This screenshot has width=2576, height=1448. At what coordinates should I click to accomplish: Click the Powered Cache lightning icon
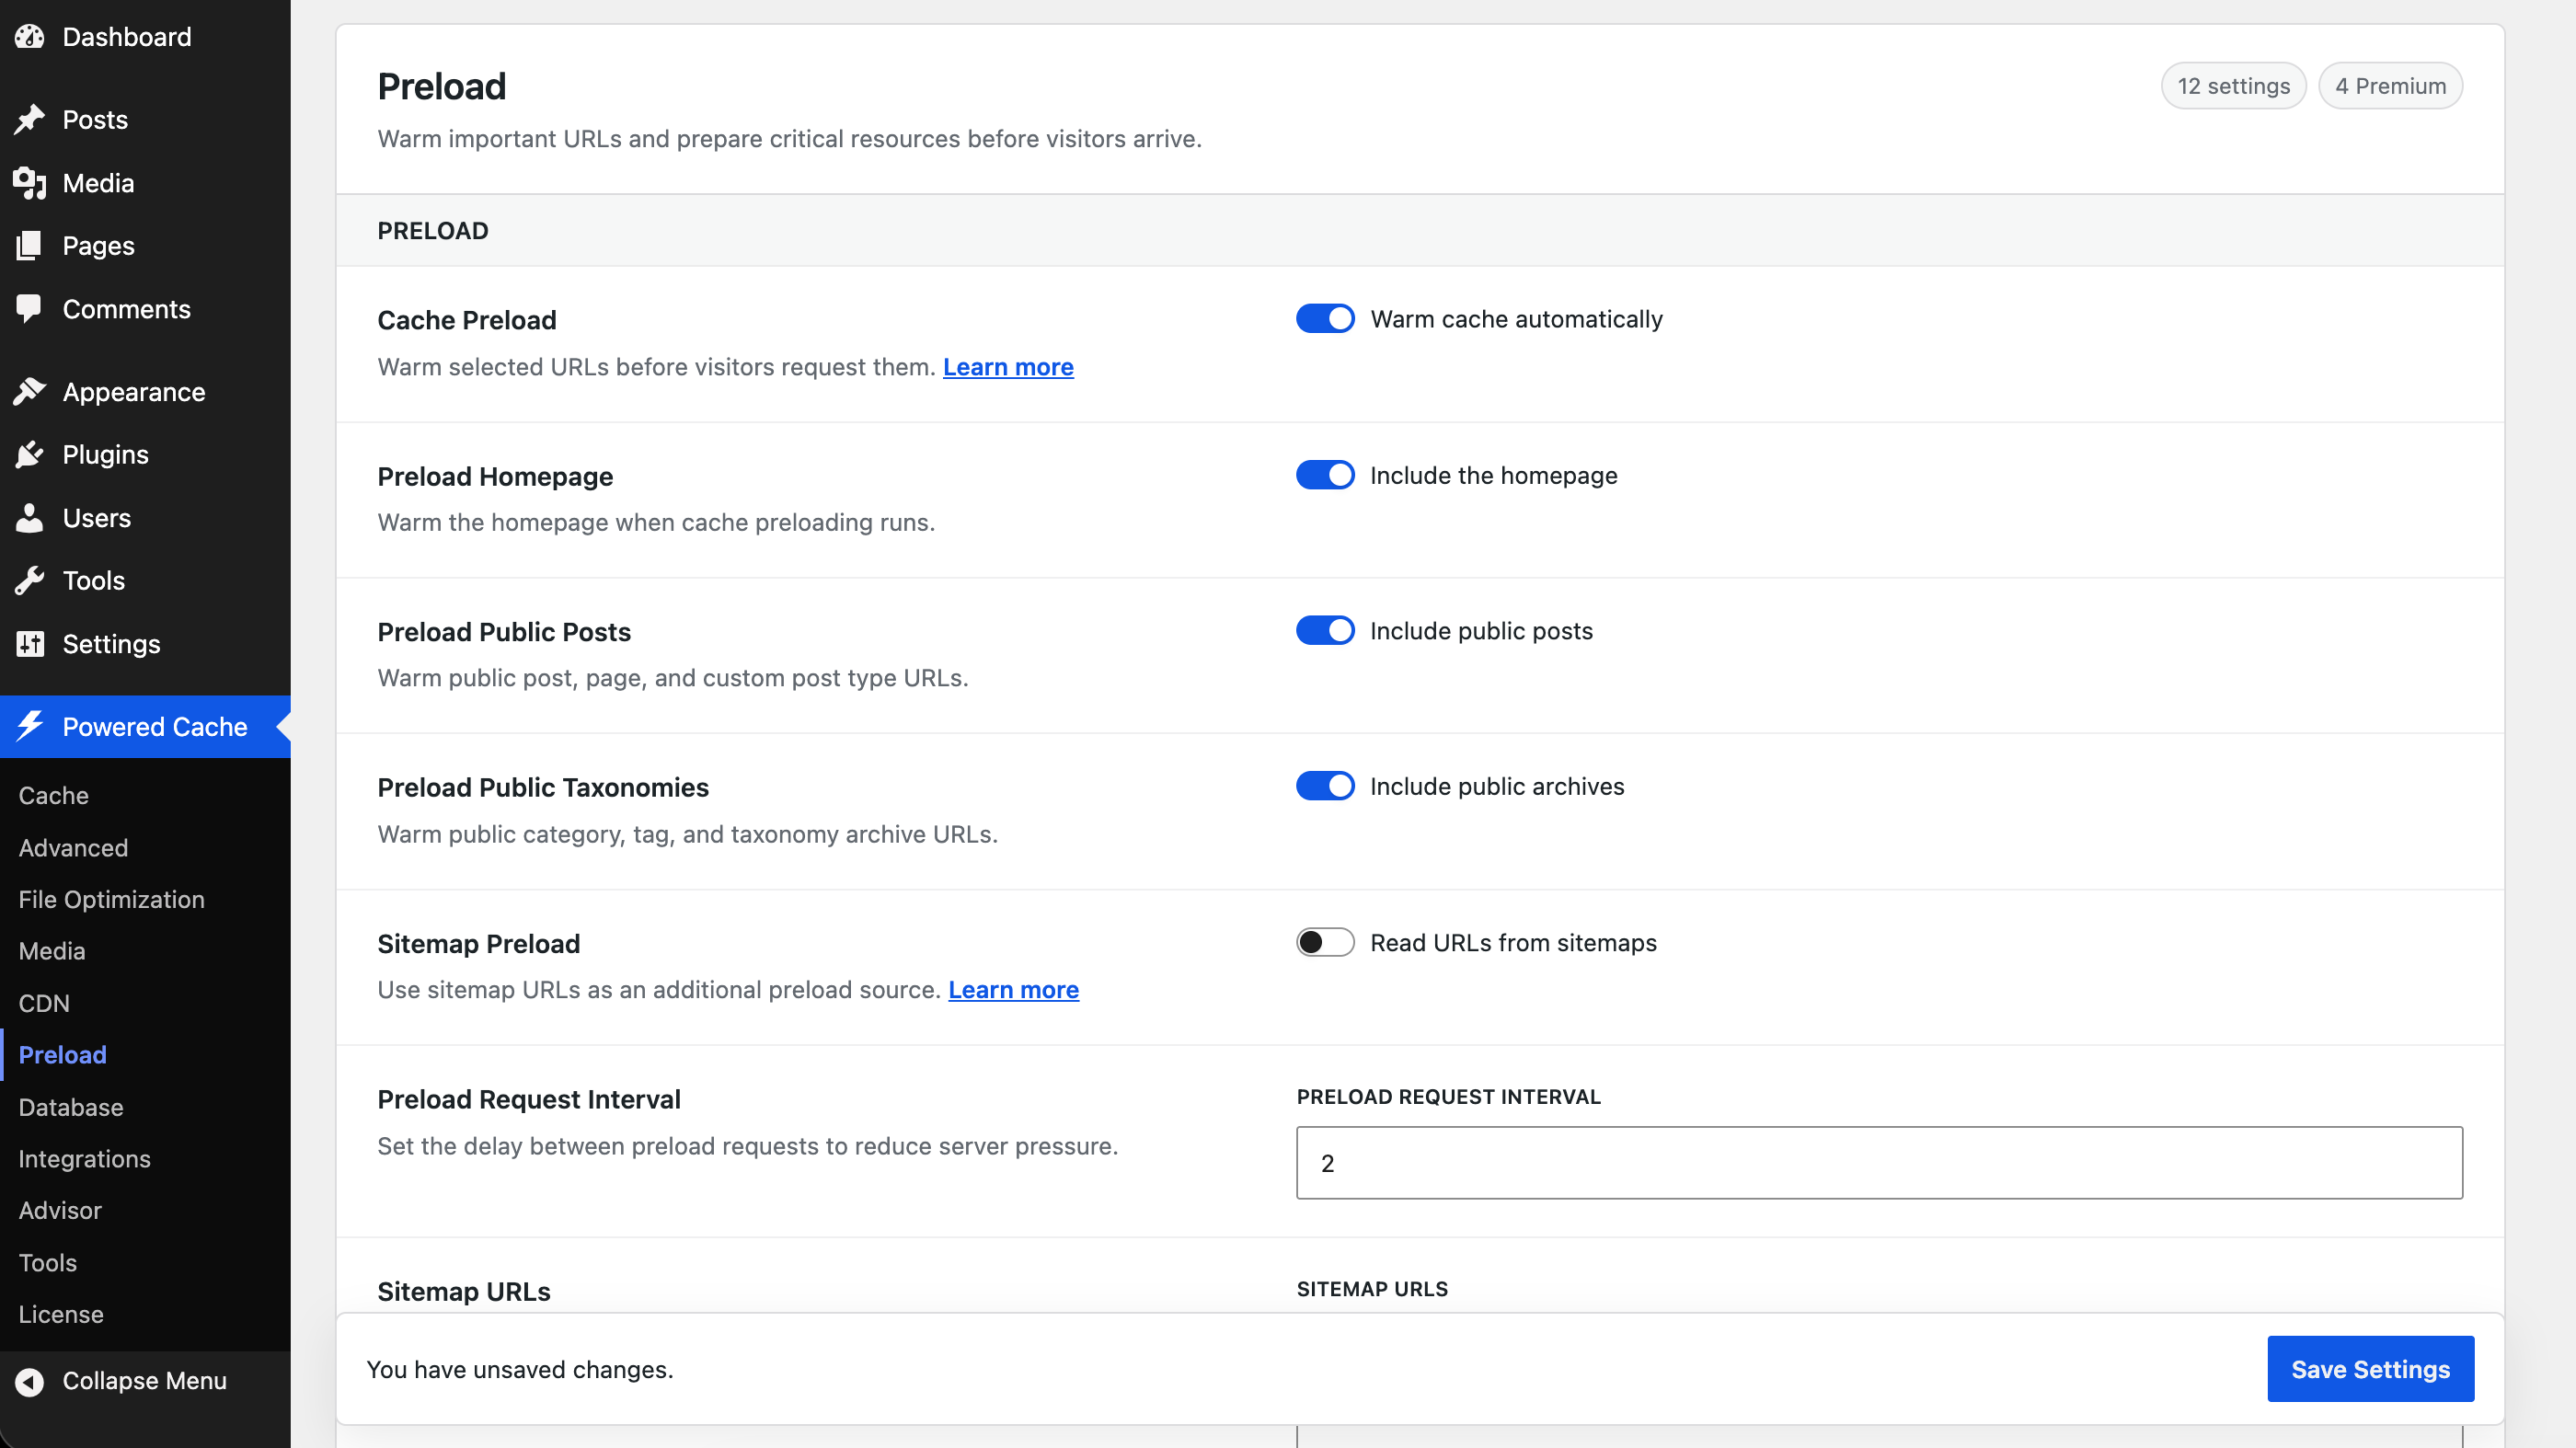30,726
